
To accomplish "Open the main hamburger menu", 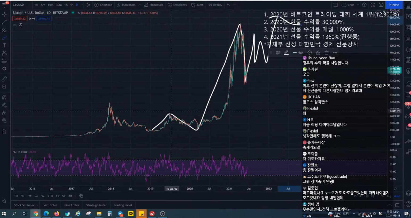I will [x=4, y=5].
